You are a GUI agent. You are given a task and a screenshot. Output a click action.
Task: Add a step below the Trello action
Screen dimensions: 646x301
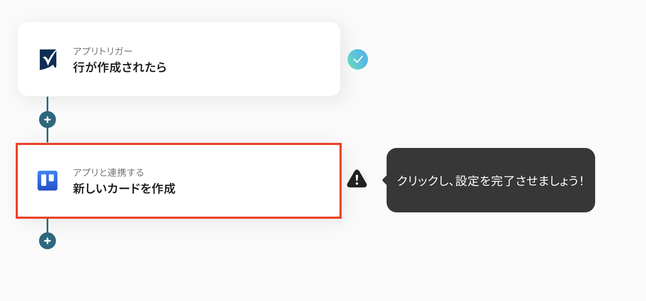pos(47,241)
